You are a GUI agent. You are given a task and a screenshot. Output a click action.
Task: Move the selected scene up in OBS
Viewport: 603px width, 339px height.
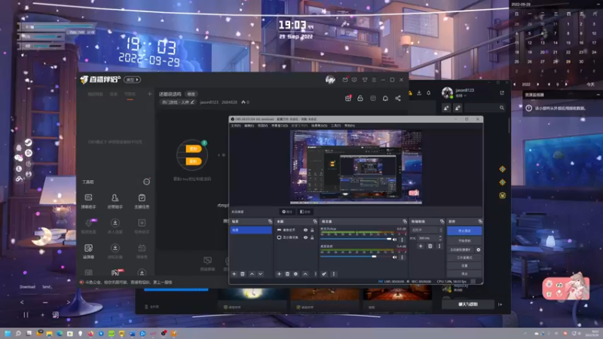click(x=252, y=274)
